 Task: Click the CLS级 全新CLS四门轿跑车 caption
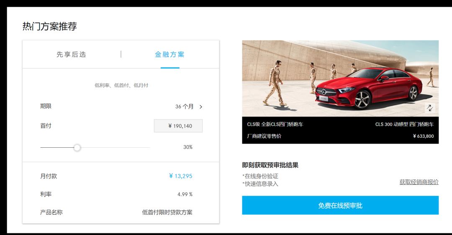[x=275, y=124]
